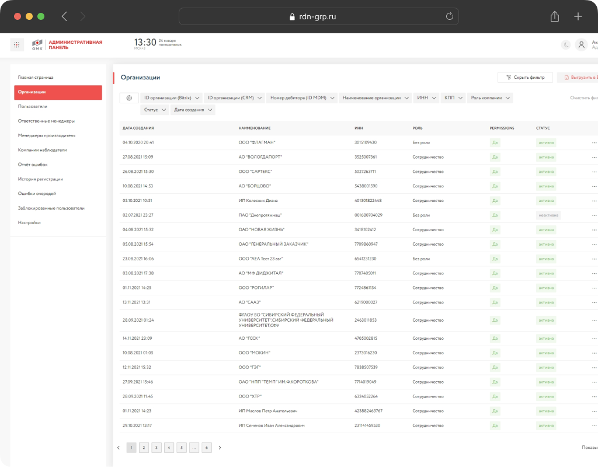Expand the КПП filter dropdown

coord(453,98)
